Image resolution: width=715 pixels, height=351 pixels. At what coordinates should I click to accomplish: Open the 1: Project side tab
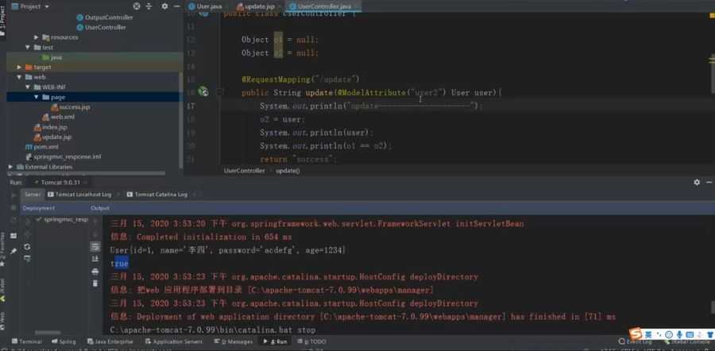tap(2, 21)
